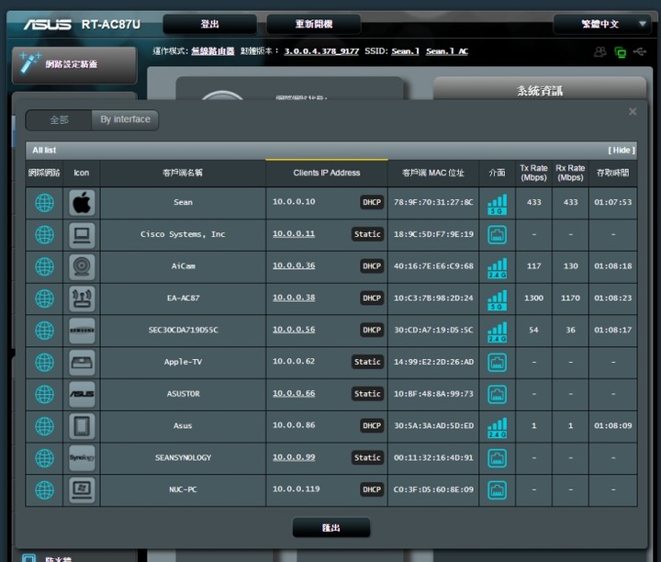
Task: Click access time 01:08:23
Action: point(613,298)
